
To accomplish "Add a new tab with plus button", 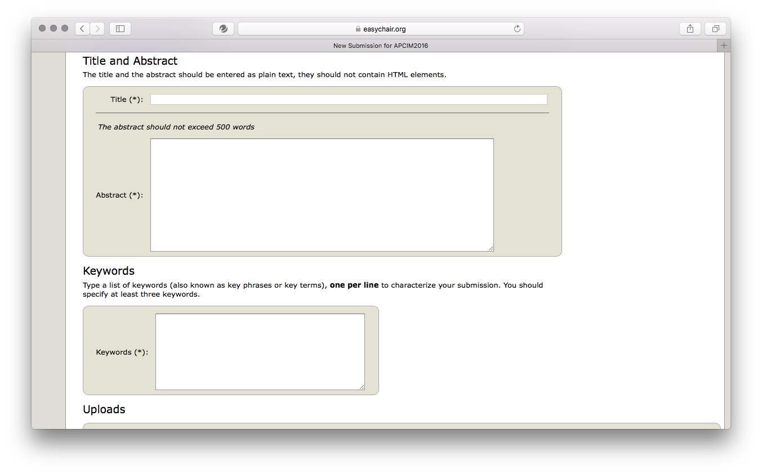I will [x=724, y=46].
